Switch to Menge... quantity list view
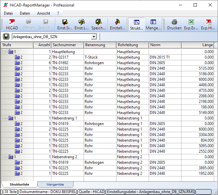Viewport: 218px width, 195px height. click(x=153, y=24)
